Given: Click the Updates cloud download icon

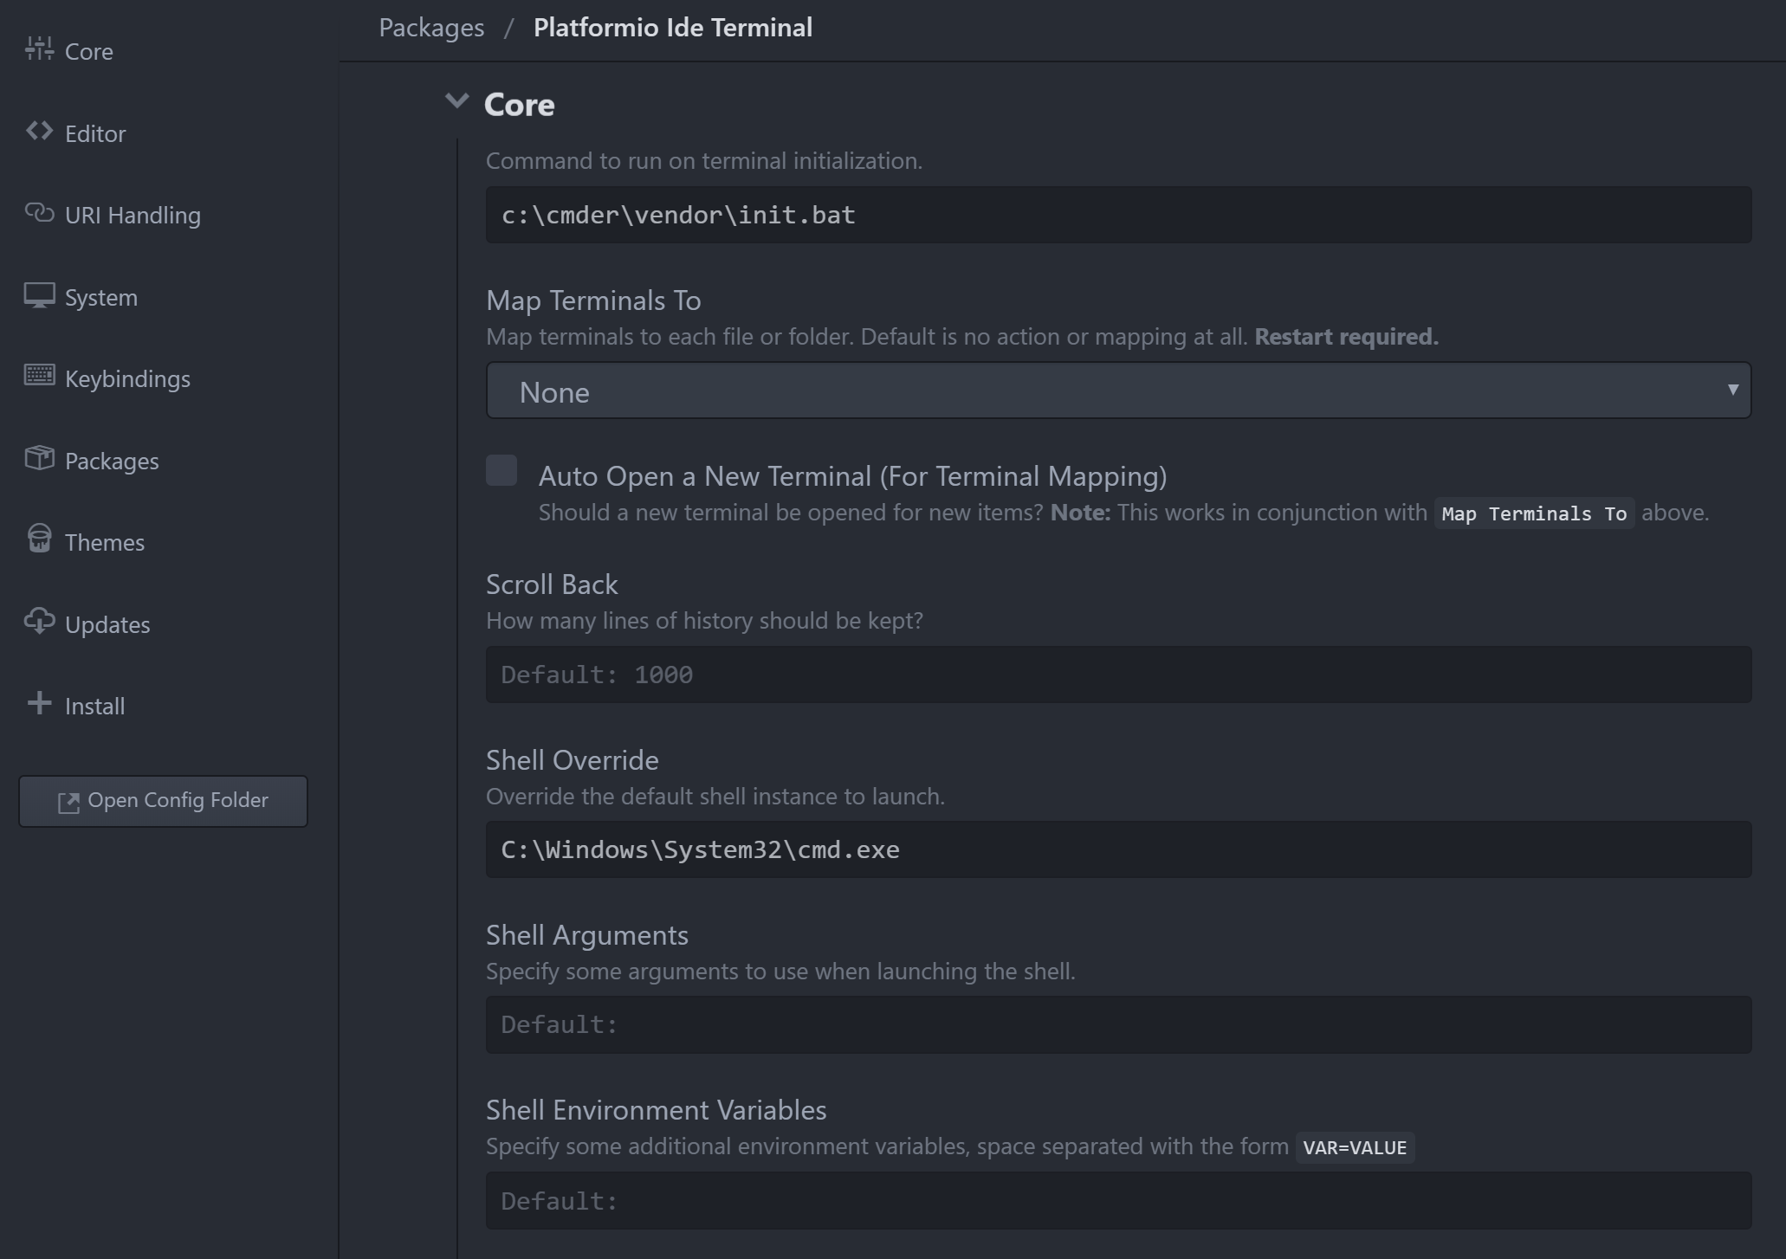Looking at the screenshot, I should point(39,622).
